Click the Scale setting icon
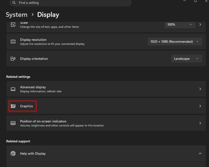This screenshot has height=167, width=209. tap(13, 25)
